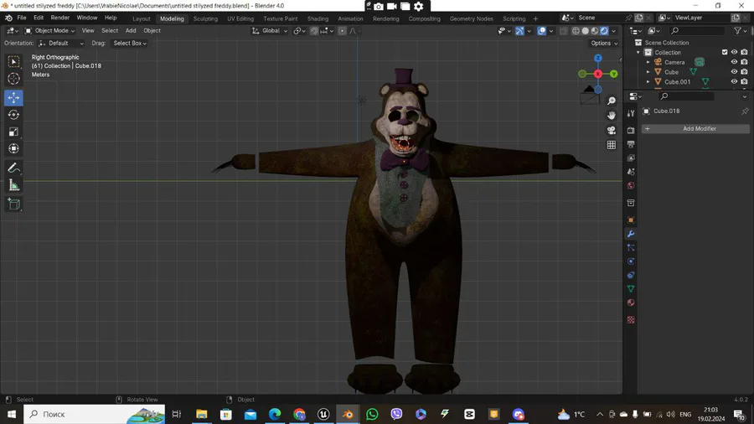
Task: Open the Drag Select Box dropdown
Action: [129, 44]
